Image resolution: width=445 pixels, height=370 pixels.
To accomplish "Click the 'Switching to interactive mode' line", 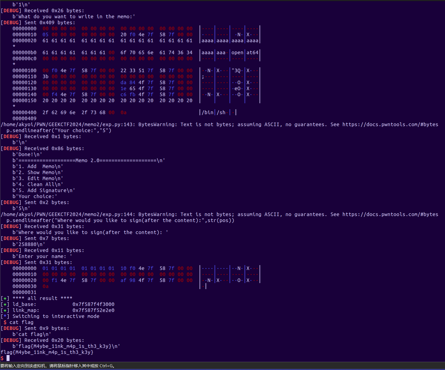I will [x=50, y=316].
